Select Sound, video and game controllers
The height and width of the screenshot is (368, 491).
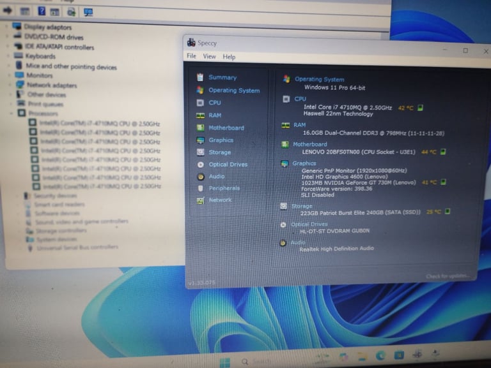[x=82, y=222]
